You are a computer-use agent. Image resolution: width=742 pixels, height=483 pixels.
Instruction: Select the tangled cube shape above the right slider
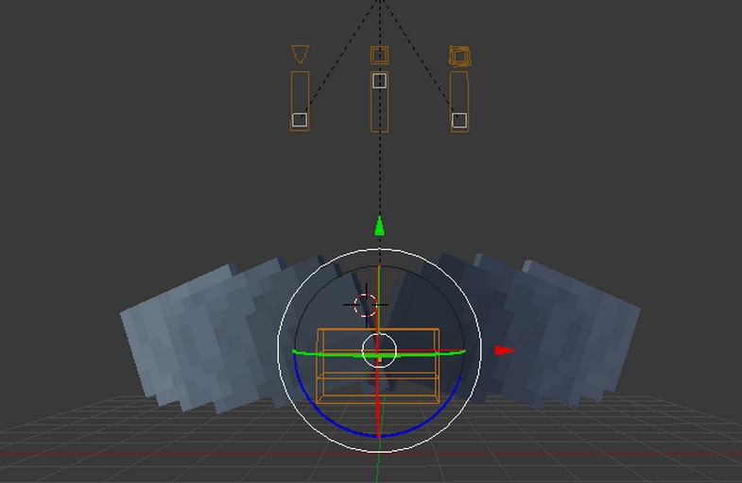pyautogui.click(x=459, y=57)
